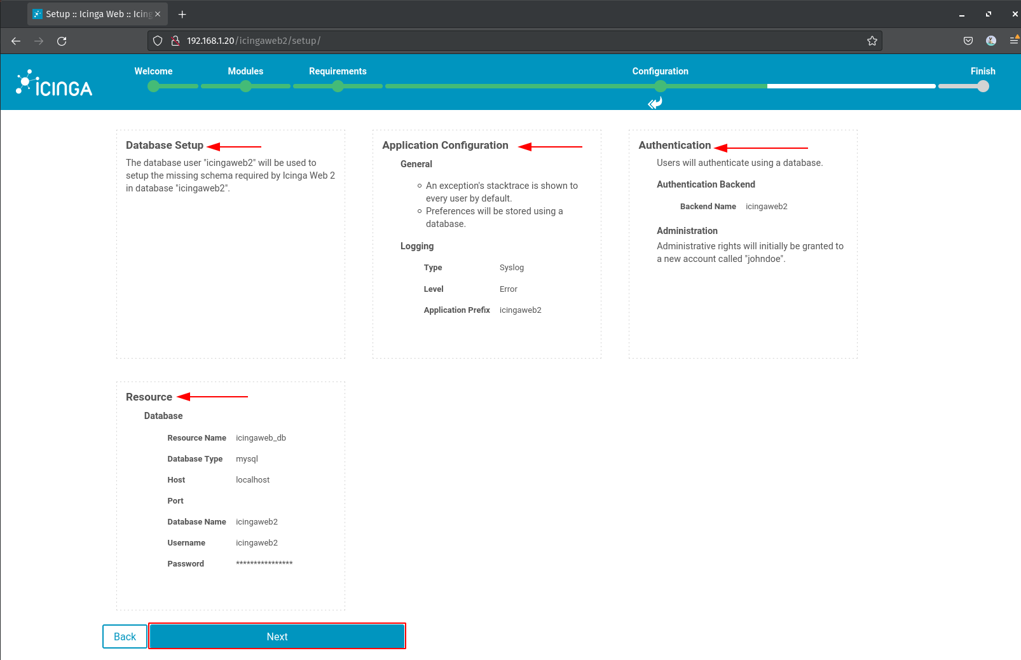Click the Port label
The width and height of the screenshot is (1021, 660).
(175, 501)
